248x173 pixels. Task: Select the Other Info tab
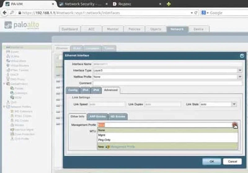(77, 116)
